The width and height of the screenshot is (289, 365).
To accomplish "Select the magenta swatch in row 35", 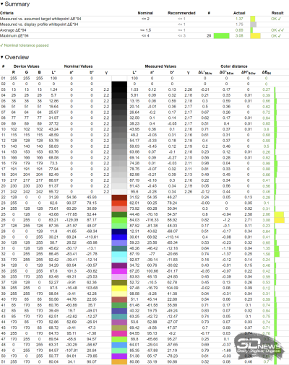I will [119, 271].
